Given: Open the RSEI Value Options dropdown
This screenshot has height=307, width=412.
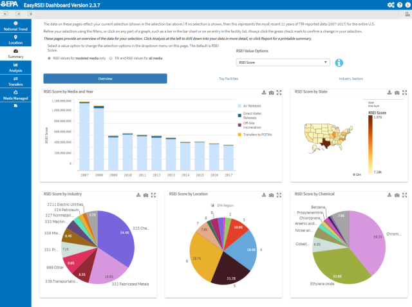Looking at the screenshot, I should pos(283,62).
